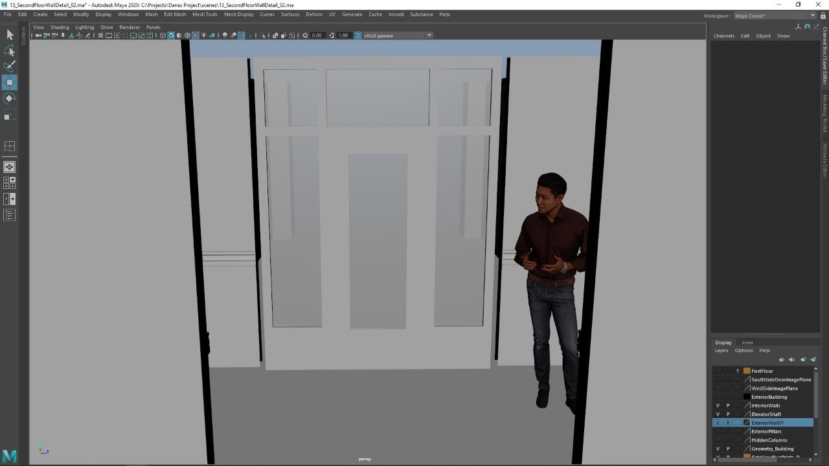Activate the Lasso select tool

[10, 50]
